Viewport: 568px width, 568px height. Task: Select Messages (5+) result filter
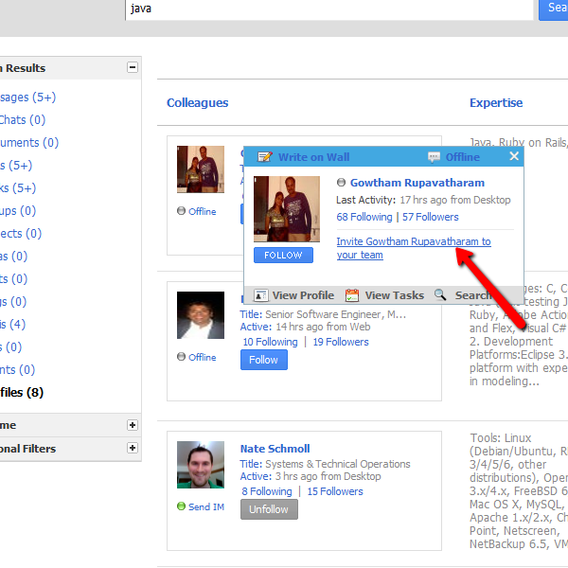tap(27, 98)
